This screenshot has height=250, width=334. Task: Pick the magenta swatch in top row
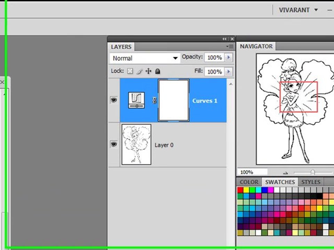(271, 190)
